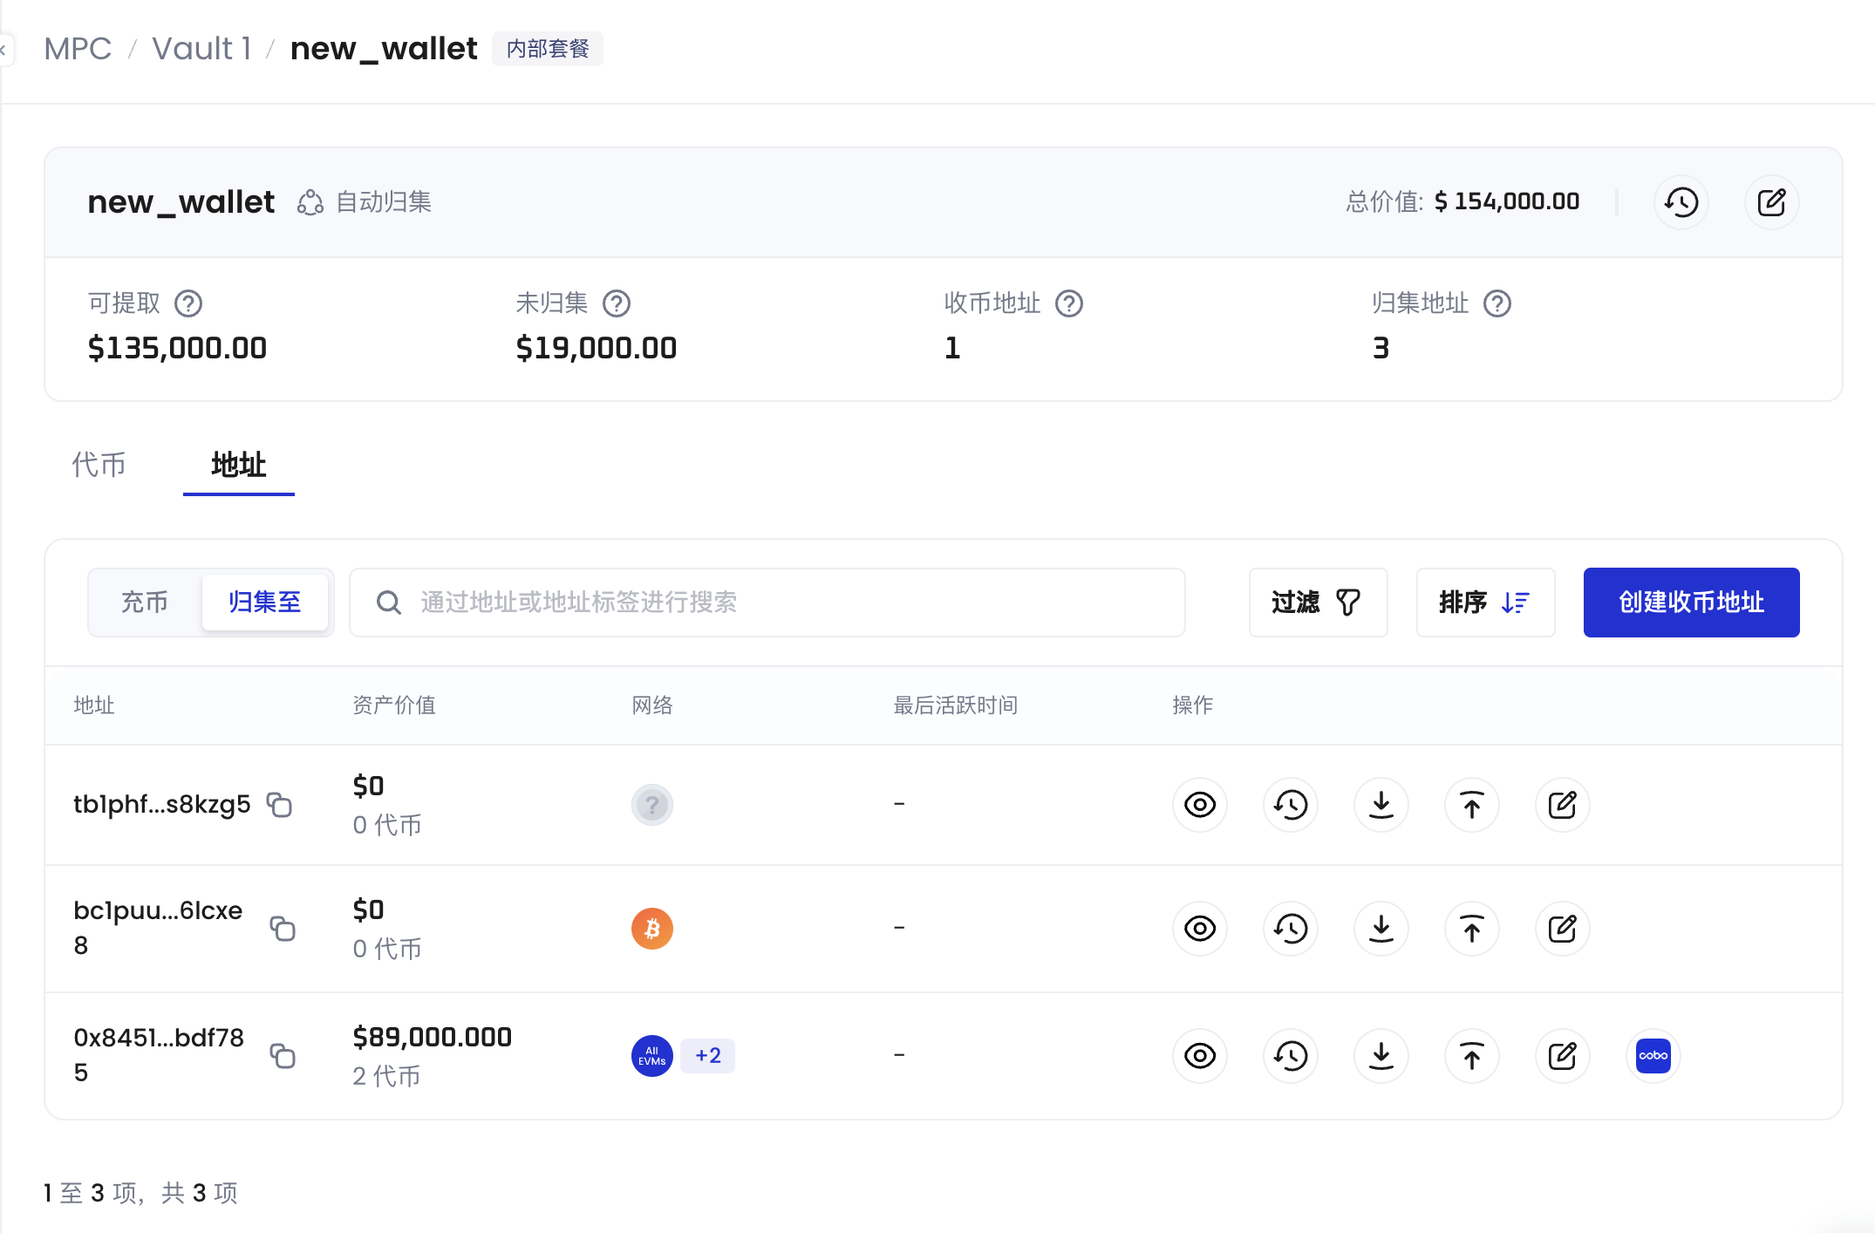Edit wallet name icon in header
Screen dimensions: 1875x1233
click(x=1771, y=202)
